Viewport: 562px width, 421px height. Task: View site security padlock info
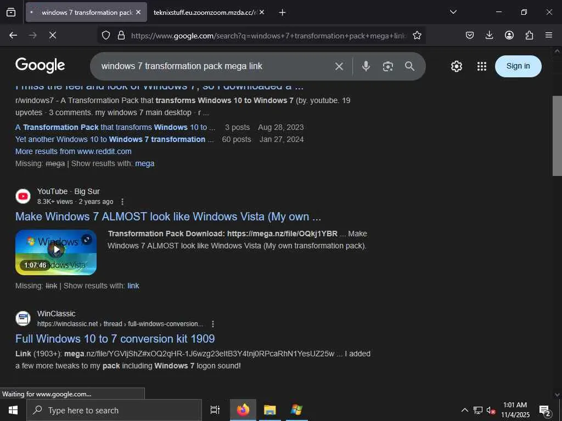click(x=121, y=35)
